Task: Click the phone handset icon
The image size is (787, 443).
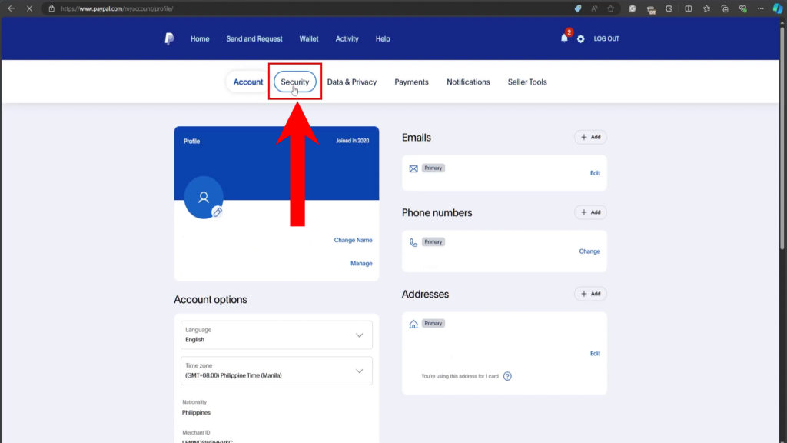Action: [413, 242]
